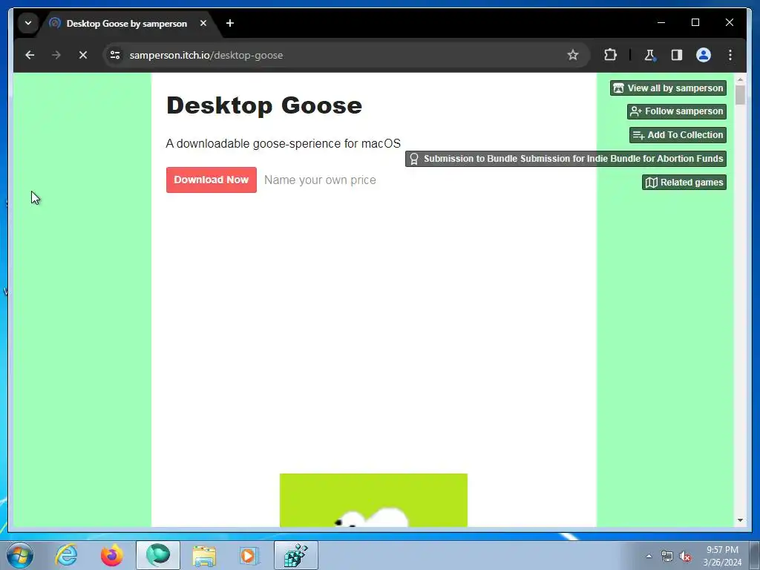Click the scrollbar down arrow
The width and height of the screenshot is (760, 570).
[740, 520]
